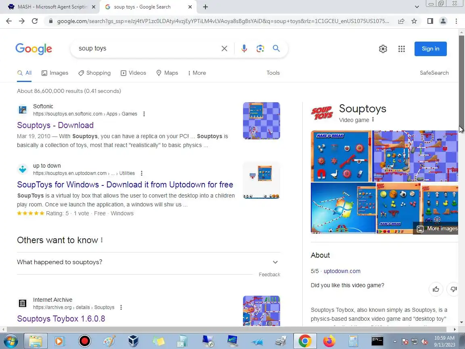The image size is (465, 349).
Task: Open Google quick settings gear
Action: (x=383, y=48)
